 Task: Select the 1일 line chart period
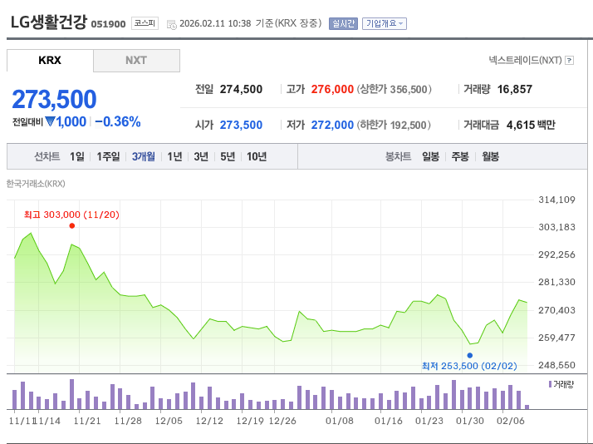(77, 156)
